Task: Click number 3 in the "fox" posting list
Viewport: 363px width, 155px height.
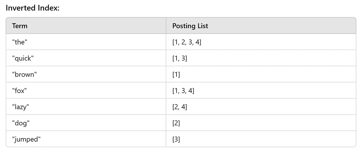Action: [183, 91]
